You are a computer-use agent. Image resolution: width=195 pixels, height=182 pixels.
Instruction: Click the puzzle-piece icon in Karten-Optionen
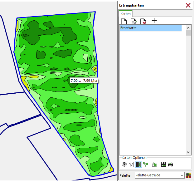(124, 164)
